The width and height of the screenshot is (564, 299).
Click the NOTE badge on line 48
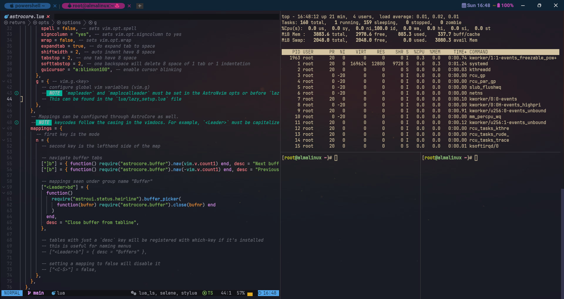click(44, 122)
